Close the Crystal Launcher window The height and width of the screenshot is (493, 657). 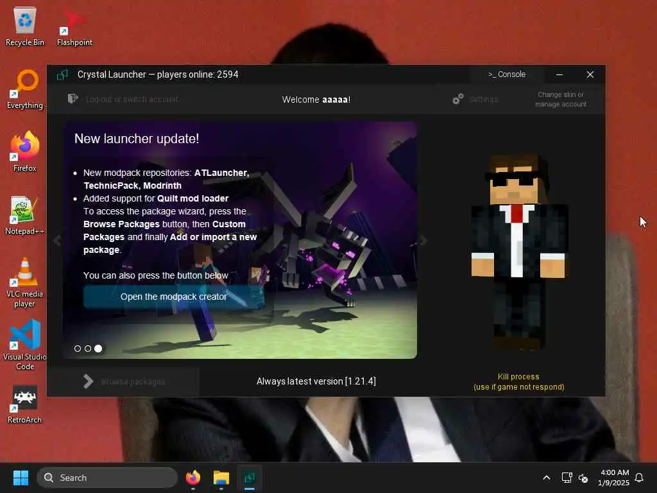tap(590, 74)
